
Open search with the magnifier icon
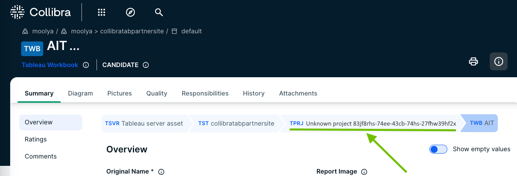[x=159, y=12]
